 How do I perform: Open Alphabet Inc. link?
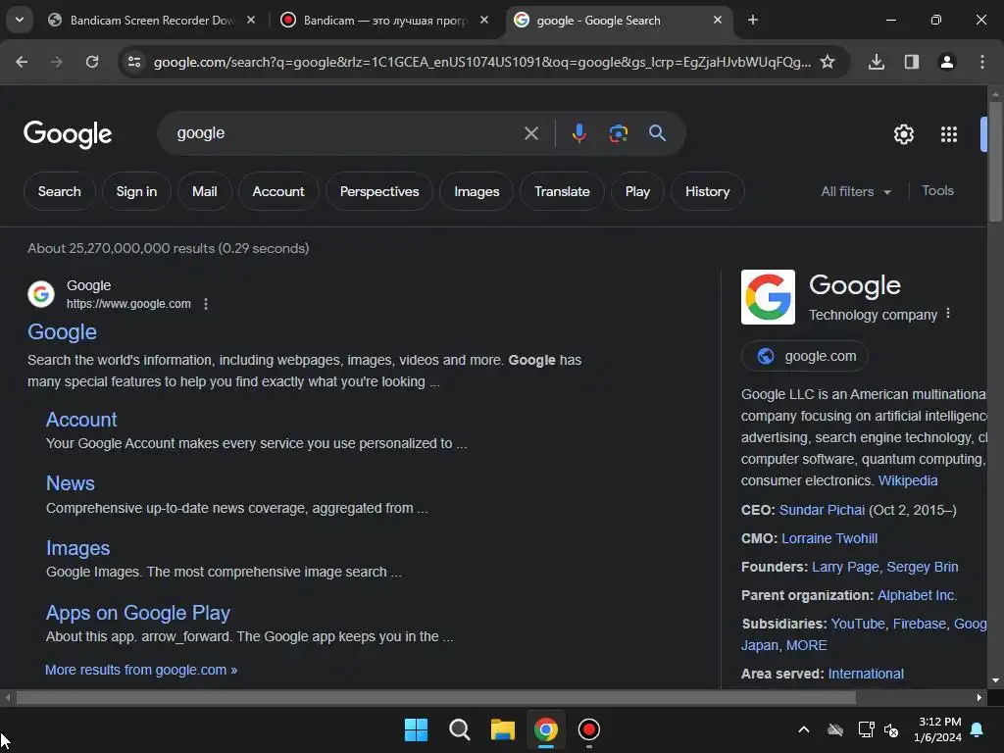[x=917, y=595]
